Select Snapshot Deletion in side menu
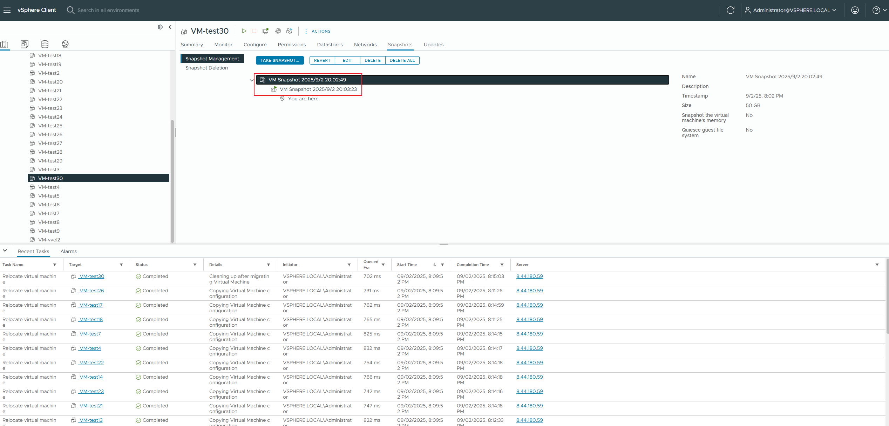The height and width of the screenshot is (426, 889). 206,68
